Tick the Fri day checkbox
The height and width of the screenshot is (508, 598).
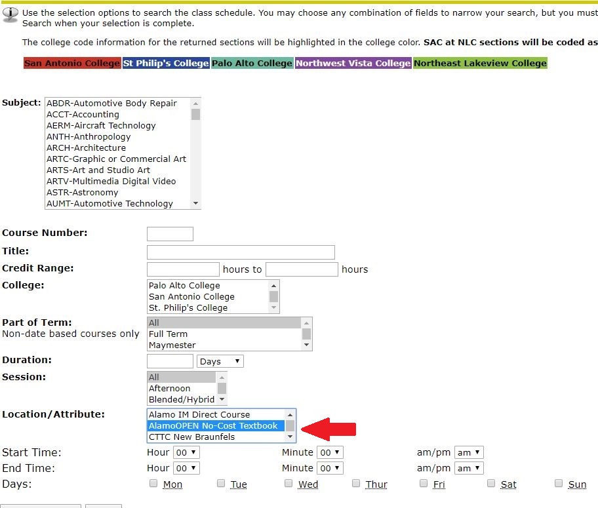424,483
